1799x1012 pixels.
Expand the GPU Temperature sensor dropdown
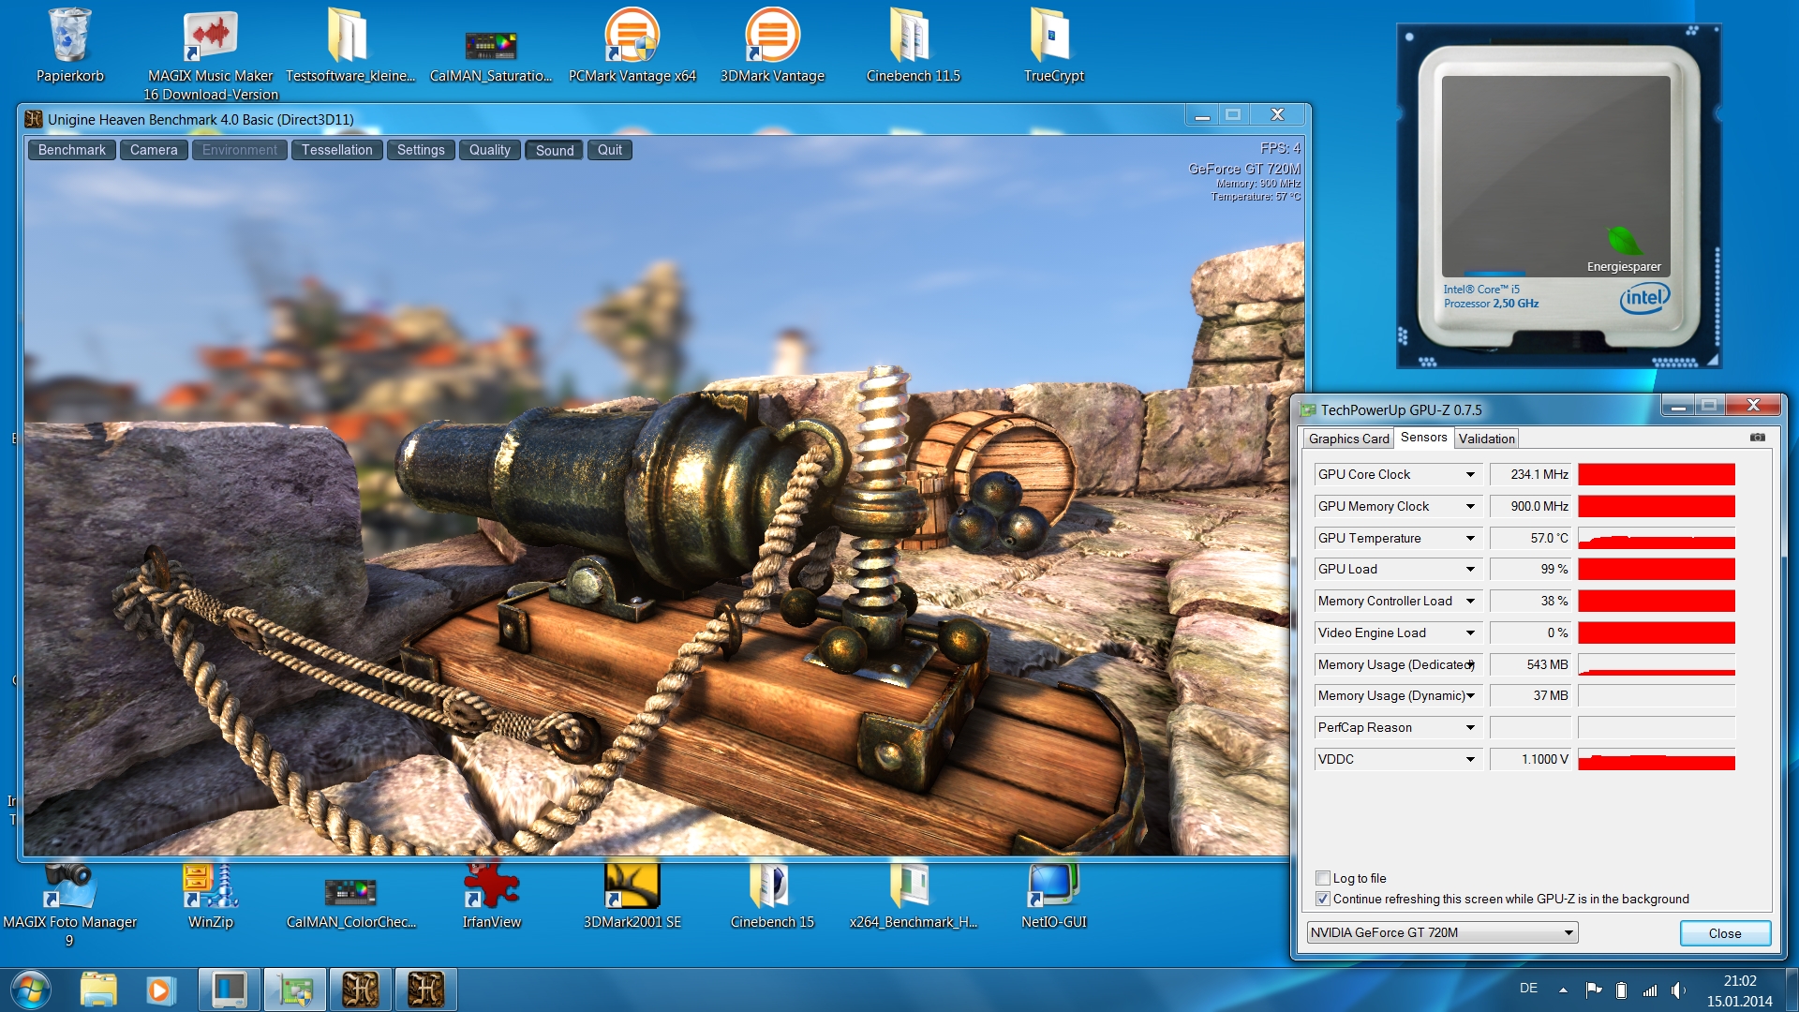[x=1470, y=539]
